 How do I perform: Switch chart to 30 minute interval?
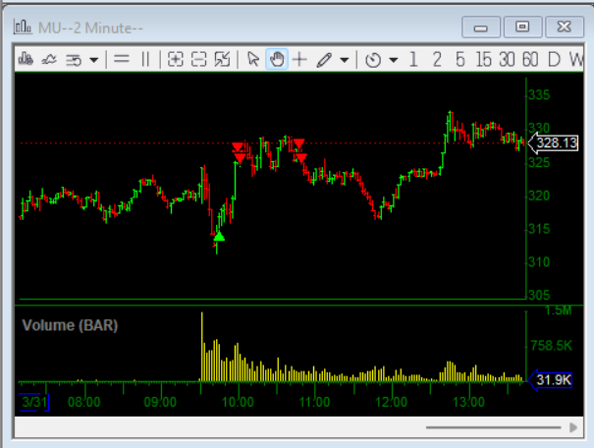point(507,60)
